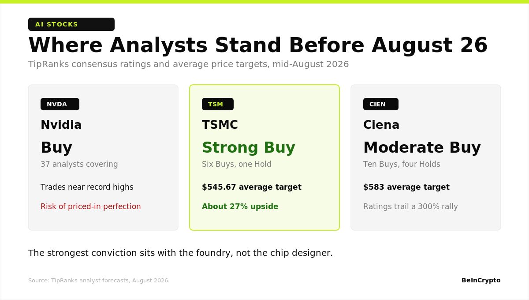Click the Moderate Buy rating text
This screenshot has height=300, width=529.
422,147
